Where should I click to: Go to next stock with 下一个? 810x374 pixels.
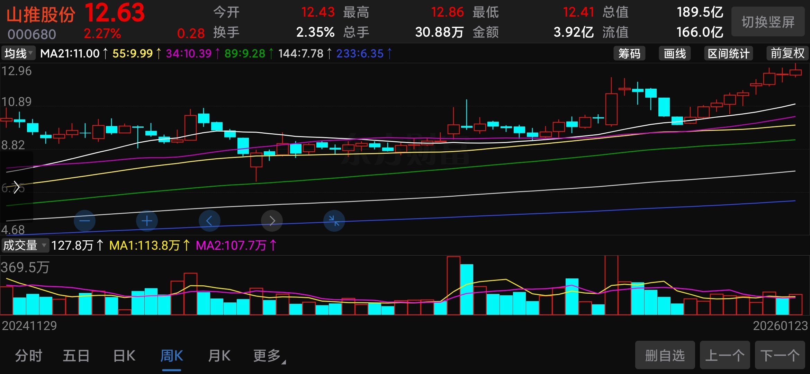tap(780, 355)
